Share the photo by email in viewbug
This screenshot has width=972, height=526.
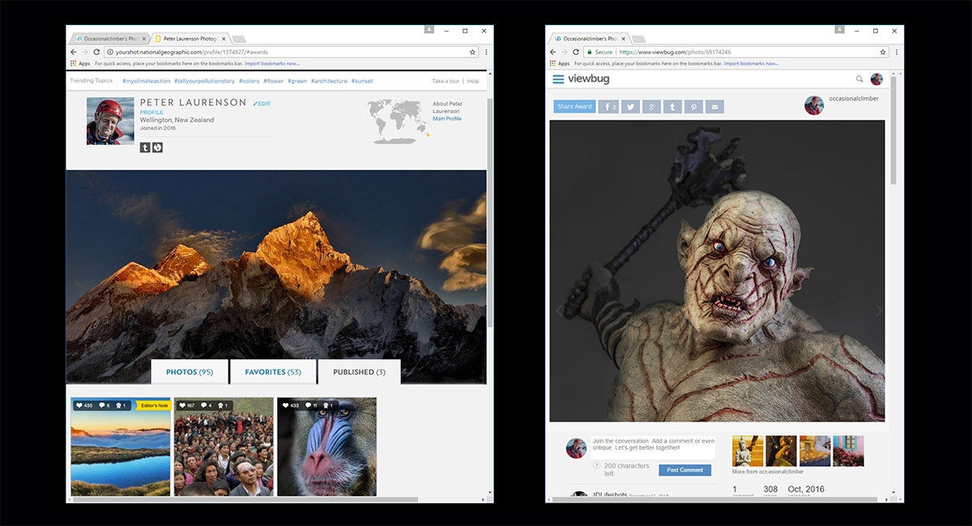[x=714, y=107]
